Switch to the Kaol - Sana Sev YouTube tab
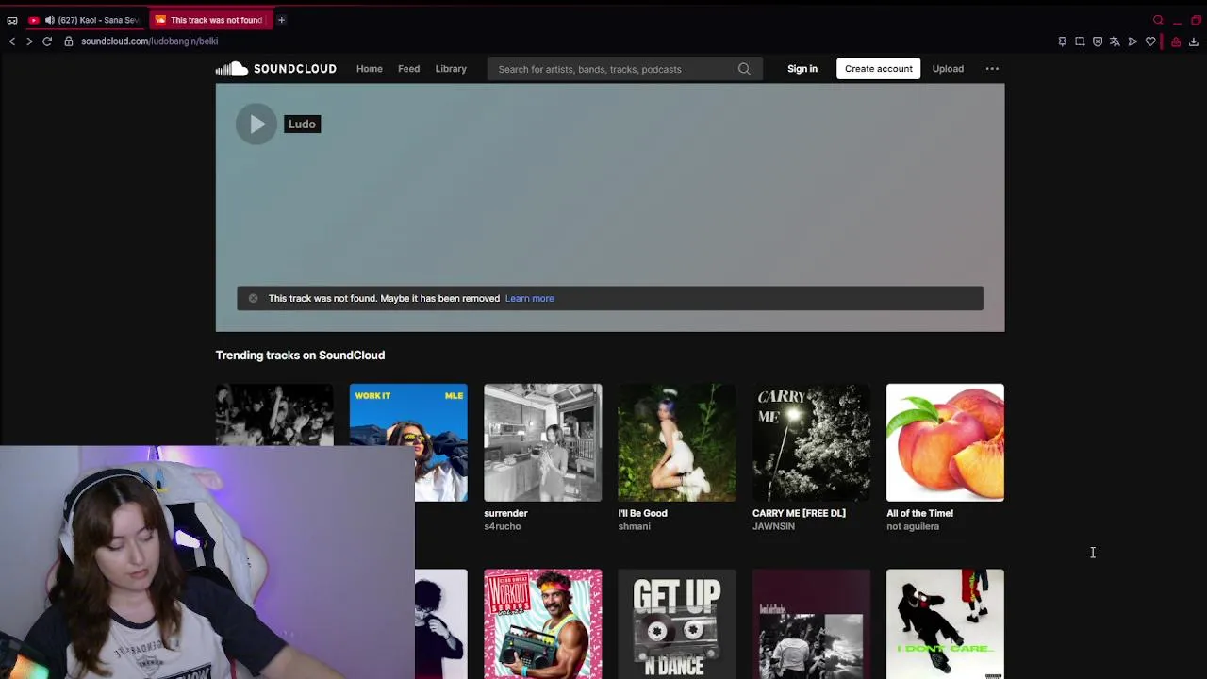The height and width of the screenshot is (679, 1207). pyautogui.click(x=85, y=20)
